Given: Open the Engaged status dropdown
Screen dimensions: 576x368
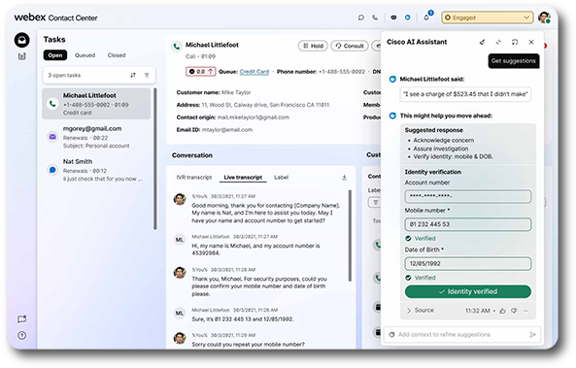Looking at the screenshot, I should [x=487, y=17].
